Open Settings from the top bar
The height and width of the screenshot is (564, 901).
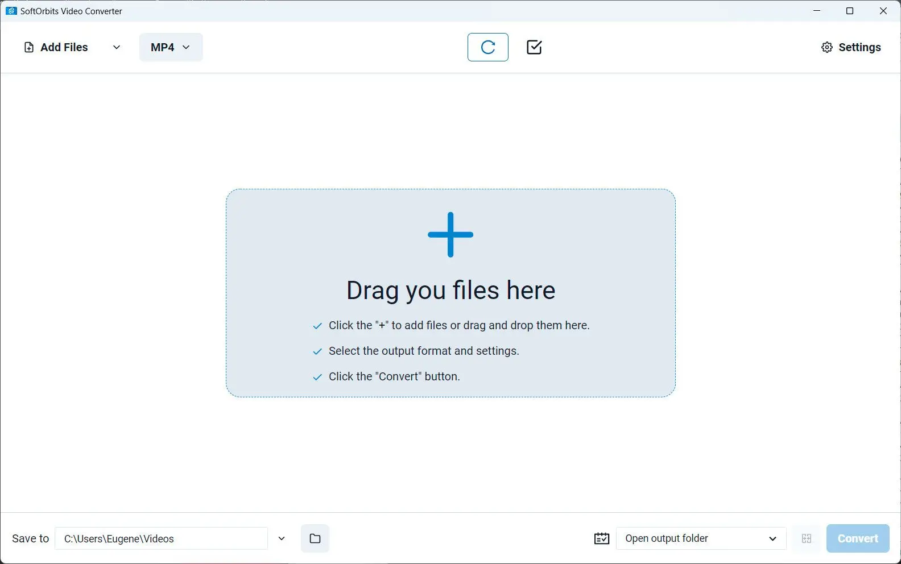point(859,47)
